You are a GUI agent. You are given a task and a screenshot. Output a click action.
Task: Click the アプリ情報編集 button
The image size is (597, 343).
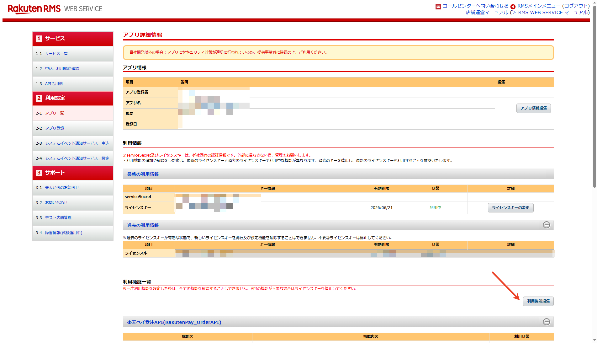(534, 108)
